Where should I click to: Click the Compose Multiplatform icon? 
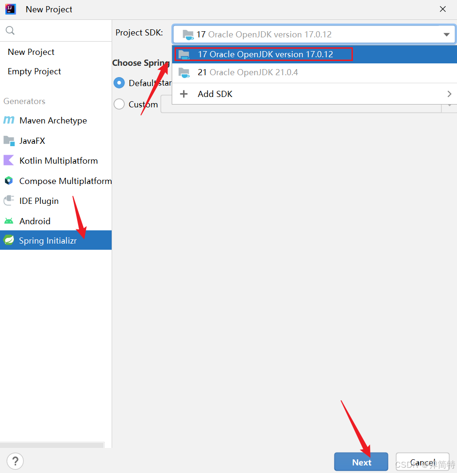coord(9,181)
